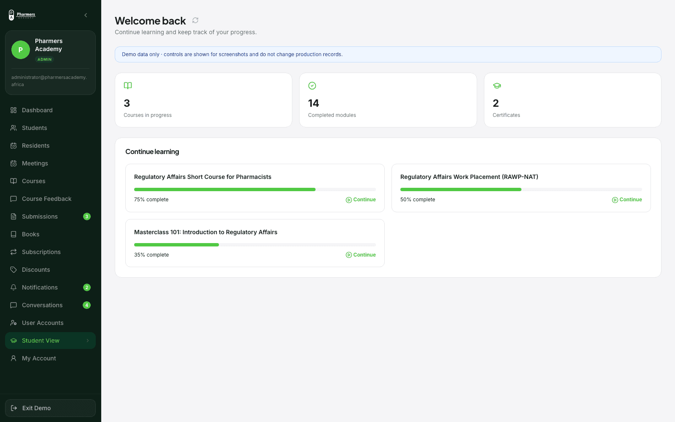Viewport: 675px width, 422px height.
Task: Click the Conversations badge showing 4
Action: (87, 305)
